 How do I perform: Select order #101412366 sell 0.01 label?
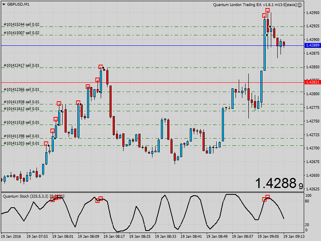(x=22, y=90)
